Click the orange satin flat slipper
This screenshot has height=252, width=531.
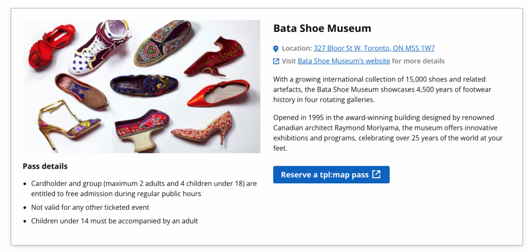click(x=218, y=93)
